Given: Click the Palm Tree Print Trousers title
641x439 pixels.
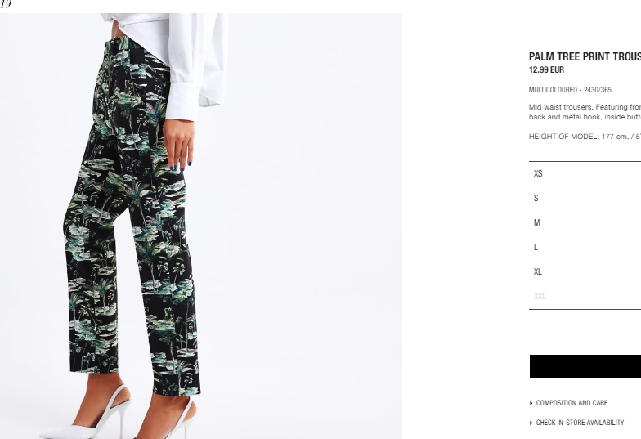Looking at the screenshot, I should (585, 57).
